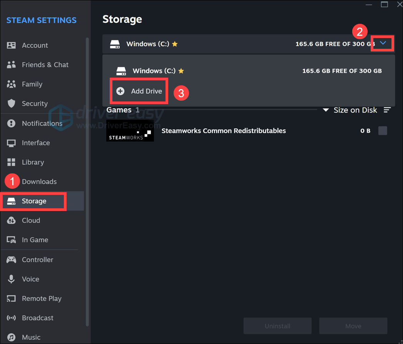Go to the Library settings section

click(x=33, y=162)
